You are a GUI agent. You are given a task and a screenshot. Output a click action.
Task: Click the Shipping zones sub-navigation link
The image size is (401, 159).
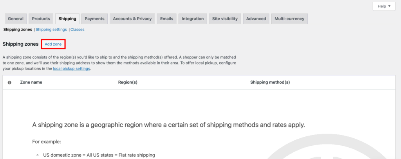(x=18, y=29)
